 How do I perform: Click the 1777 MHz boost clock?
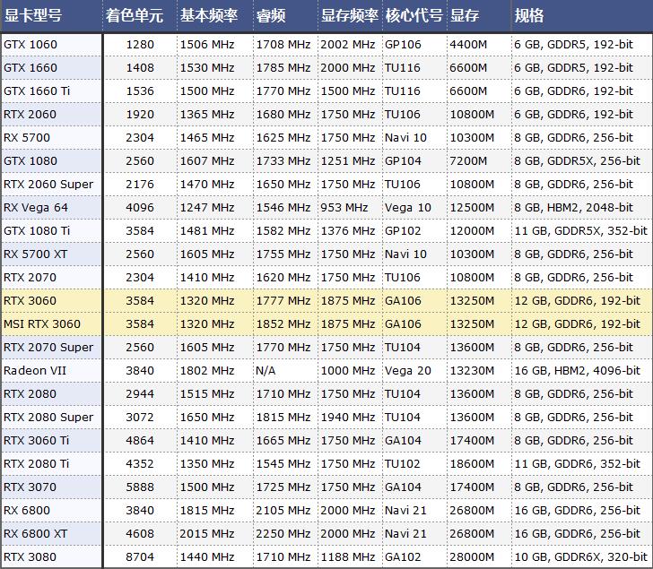click(x=283, y=301)
